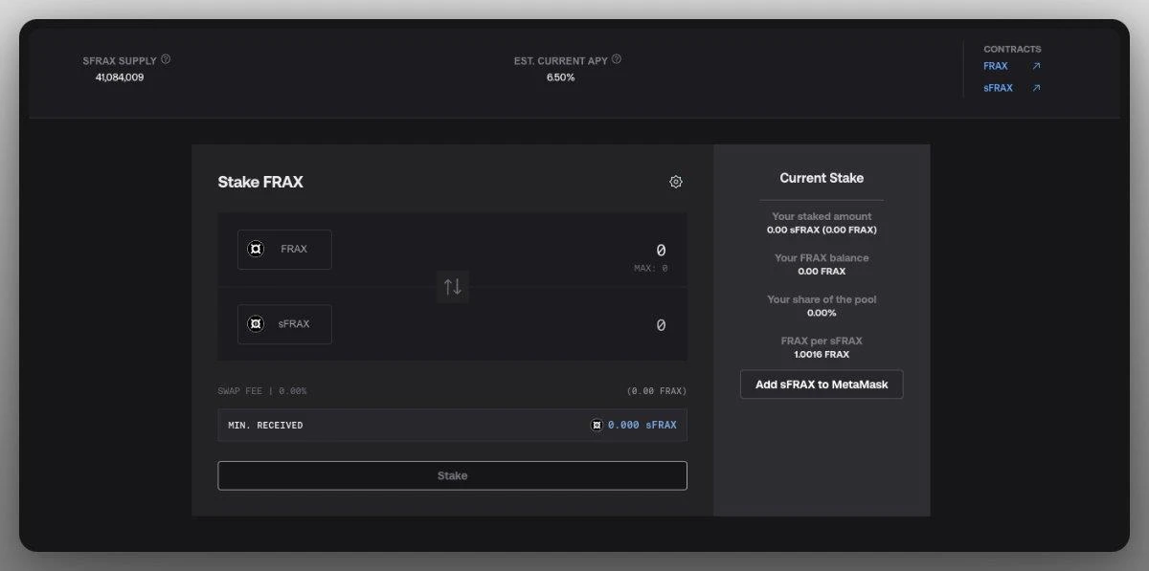Click the Current Stake panel heading
Image resolution: width=1149 pixels, height=571 pixels.
[821, 177]
